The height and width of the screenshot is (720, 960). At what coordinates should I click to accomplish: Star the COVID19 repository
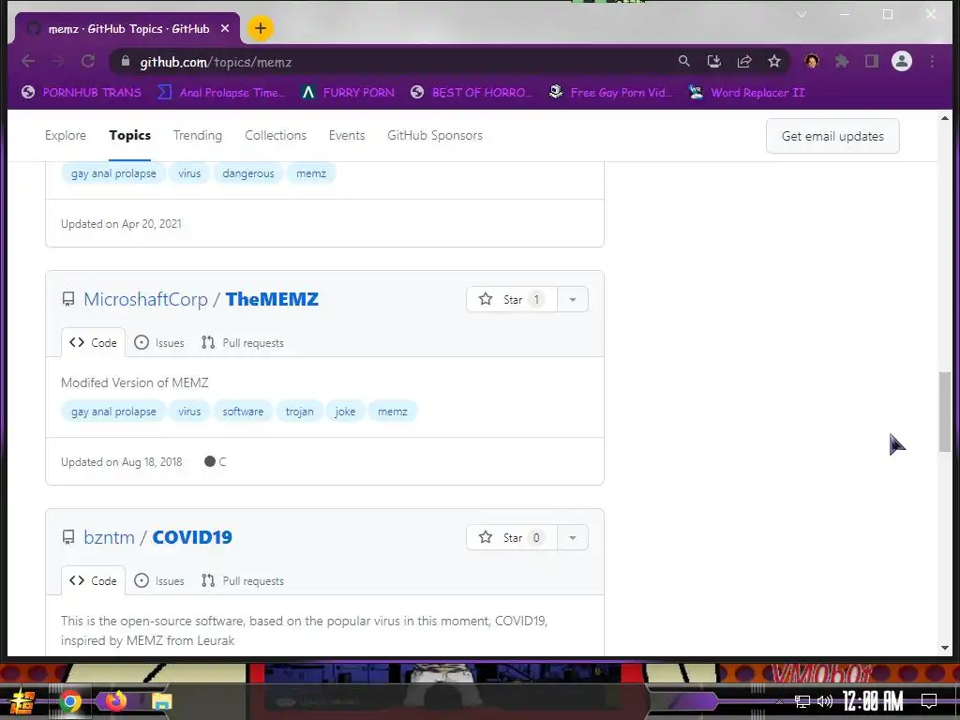click(x=512, y=537)
